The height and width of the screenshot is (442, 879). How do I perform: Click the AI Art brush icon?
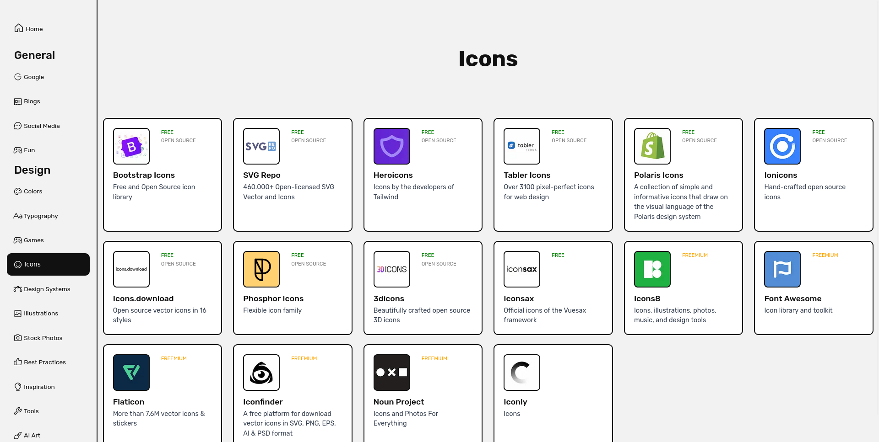point(18,435)
